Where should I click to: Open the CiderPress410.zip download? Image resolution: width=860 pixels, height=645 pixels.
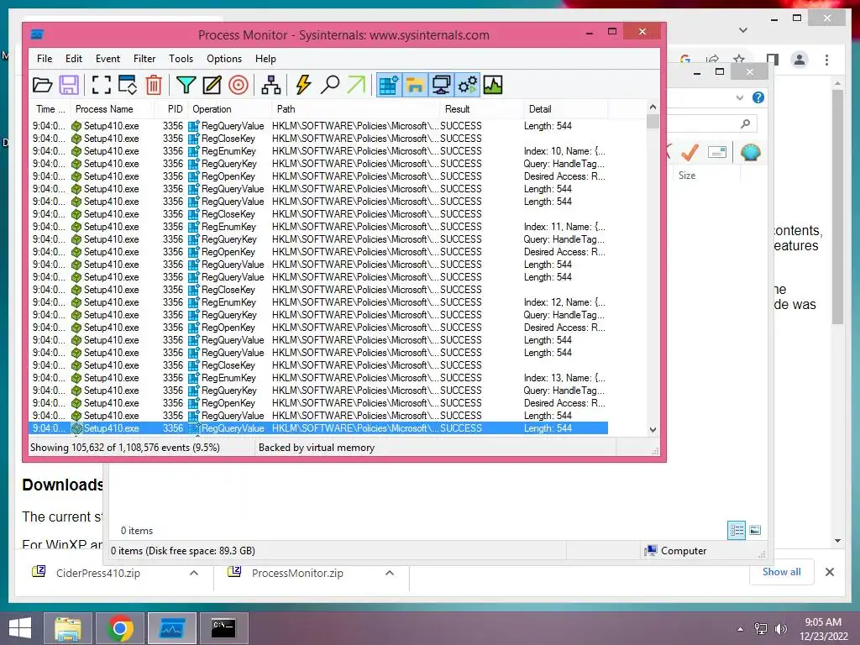(x=98, y=573)
